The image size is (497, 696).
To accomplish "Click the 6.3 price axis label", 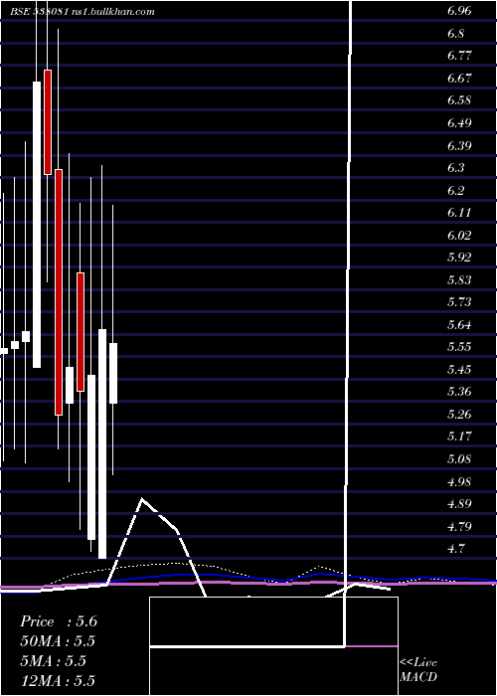I will click(x=455, y=168).
